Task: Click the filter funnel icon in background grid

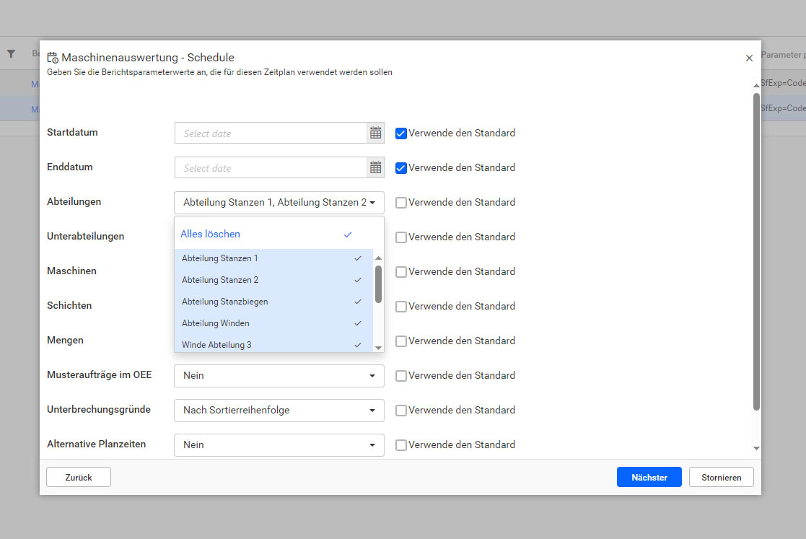Action: (x=11, y=54)
